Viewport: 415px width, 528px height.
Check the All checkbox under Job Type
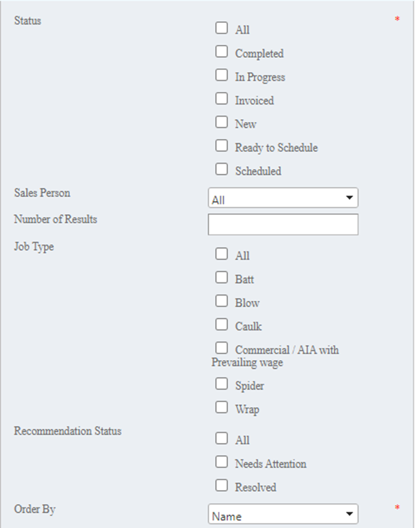point(222,254)
